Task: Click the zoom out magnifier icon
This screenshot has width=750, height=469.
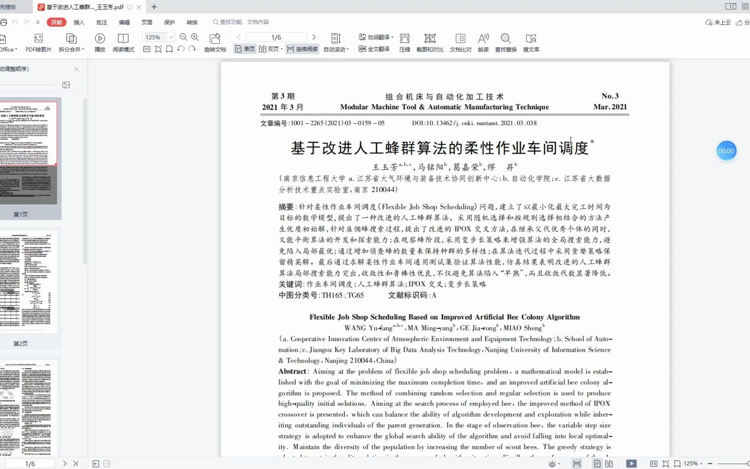Action: 184,37
